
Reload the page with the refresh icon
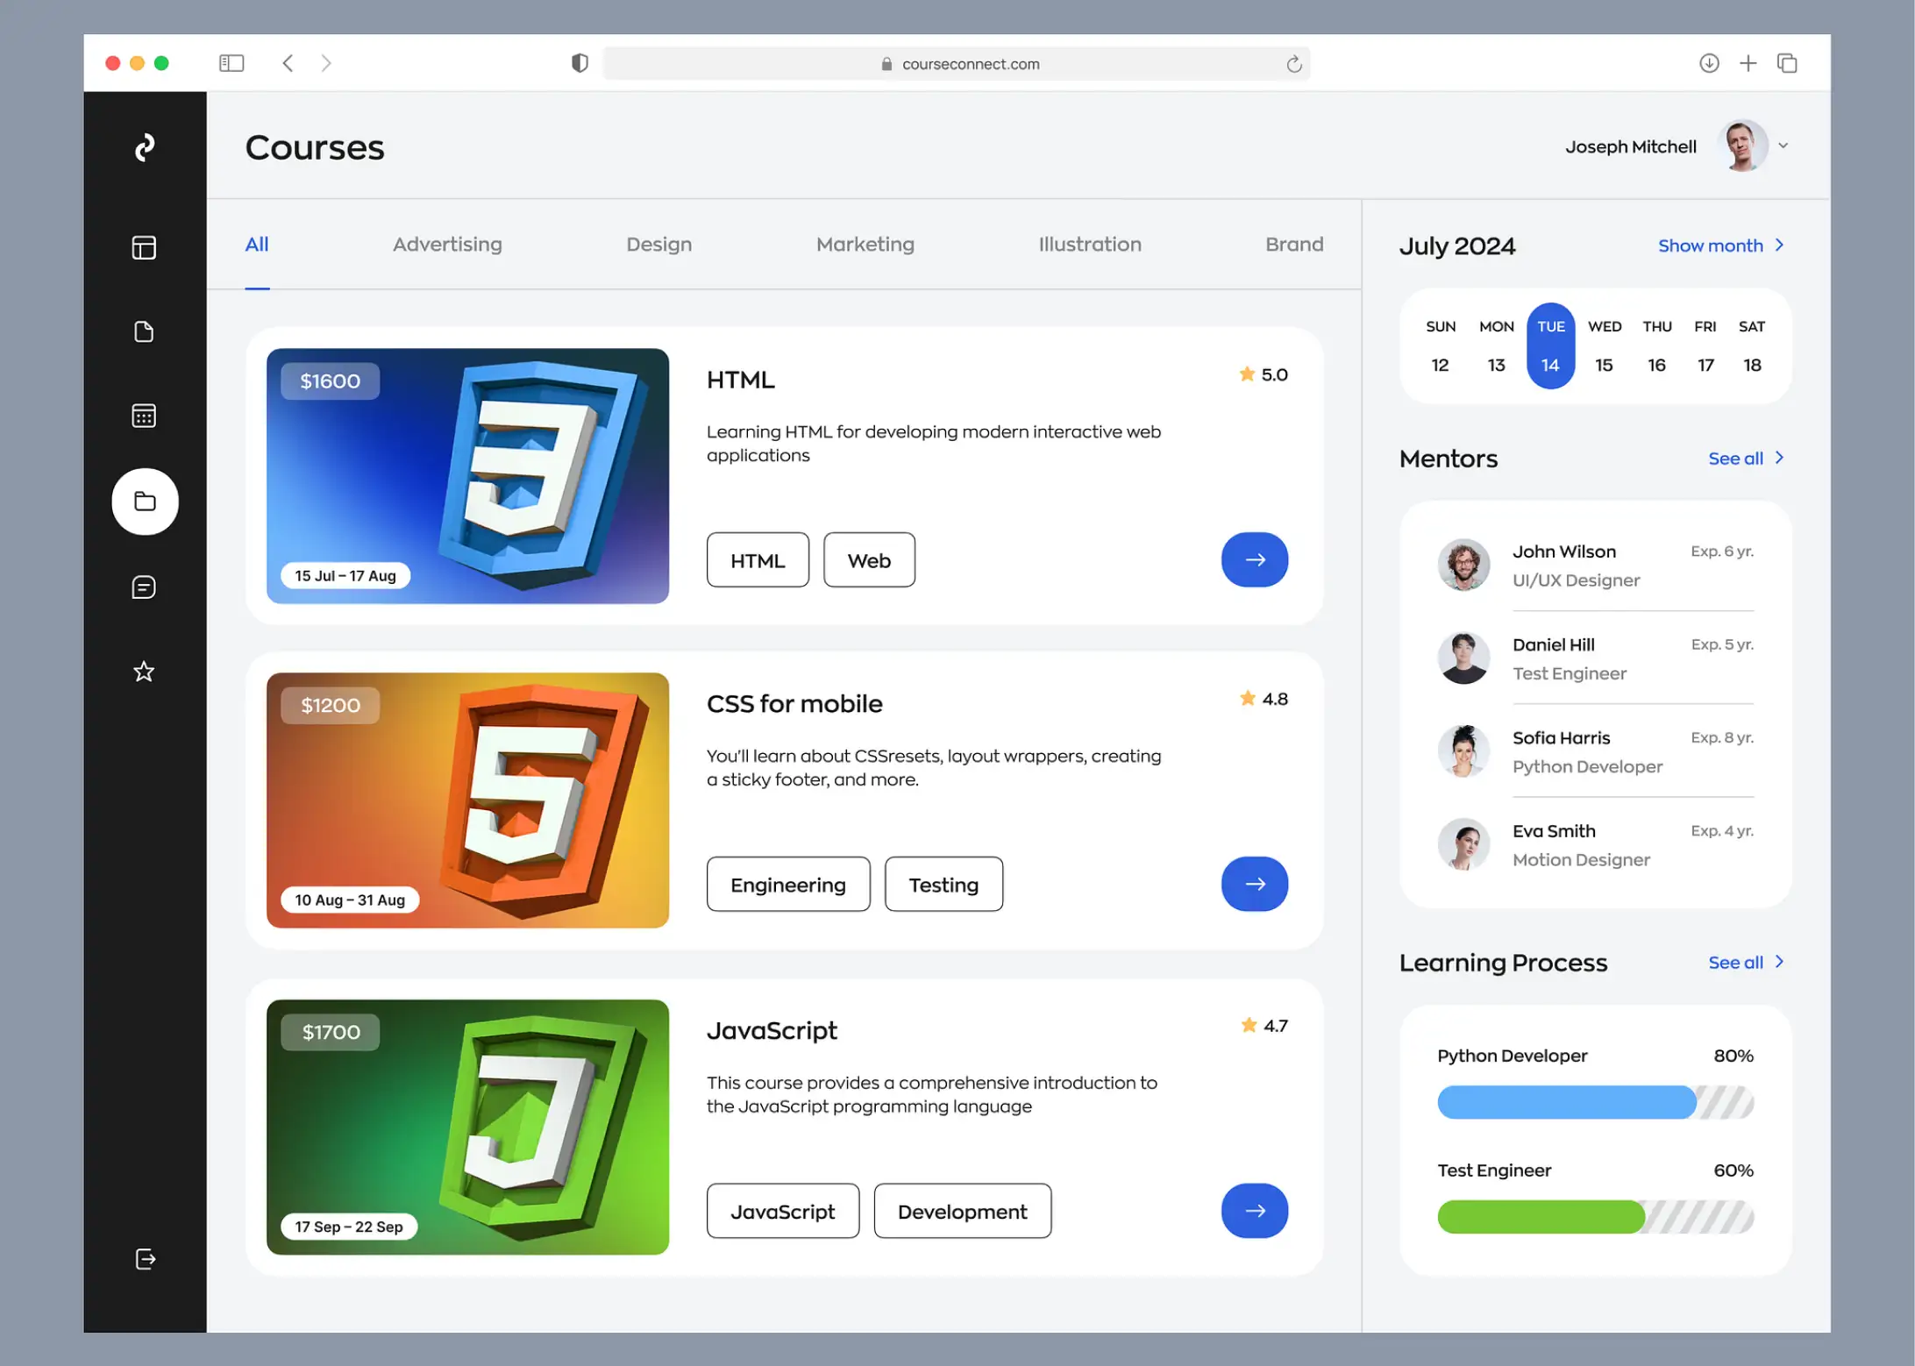1294,64
